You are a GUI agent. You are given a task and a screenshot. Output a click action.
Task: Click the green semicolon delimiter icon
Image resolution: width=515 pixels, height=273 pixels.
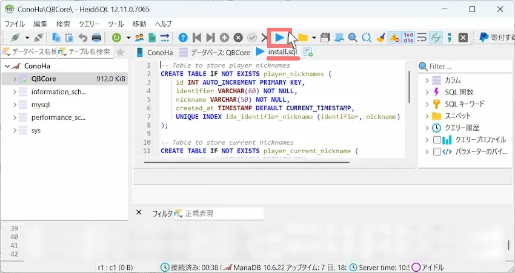[450, 38]
